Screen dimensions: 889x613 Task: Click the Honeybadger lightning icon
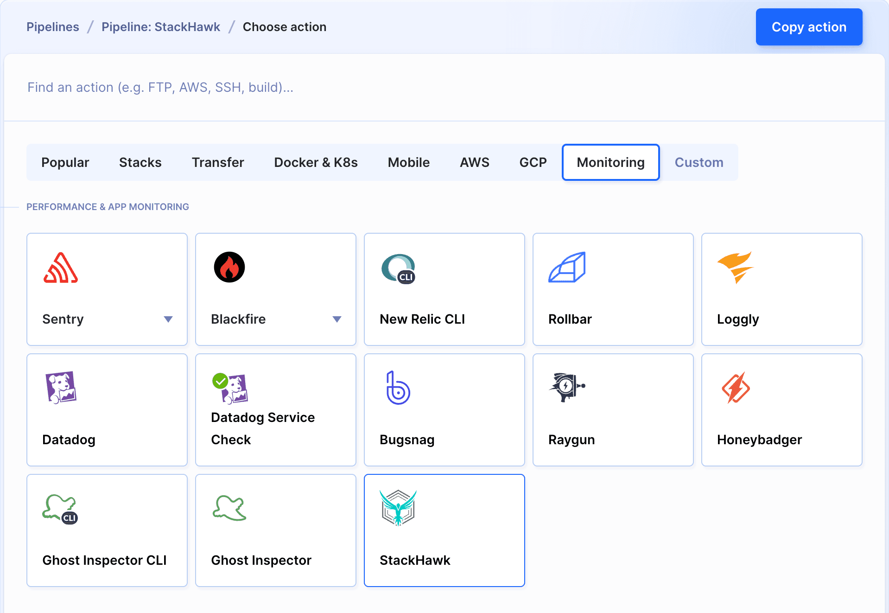pos(736,388)
